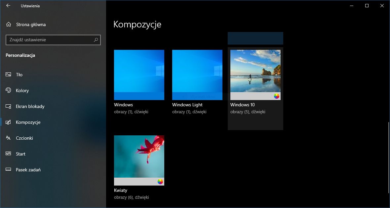The height and width of the screenshot is (208, 390).
Task: Click the Personalizacja section header
Action: [x=20, y=55]
